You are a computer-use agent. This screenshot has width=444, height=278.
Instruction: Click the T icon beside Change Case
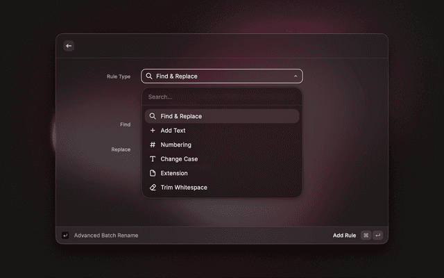coord(153,159)
